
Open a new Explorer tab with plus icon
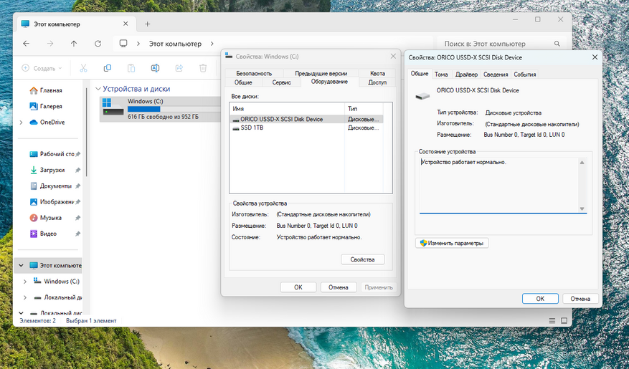pyautogui.click(x=147, y=24)
